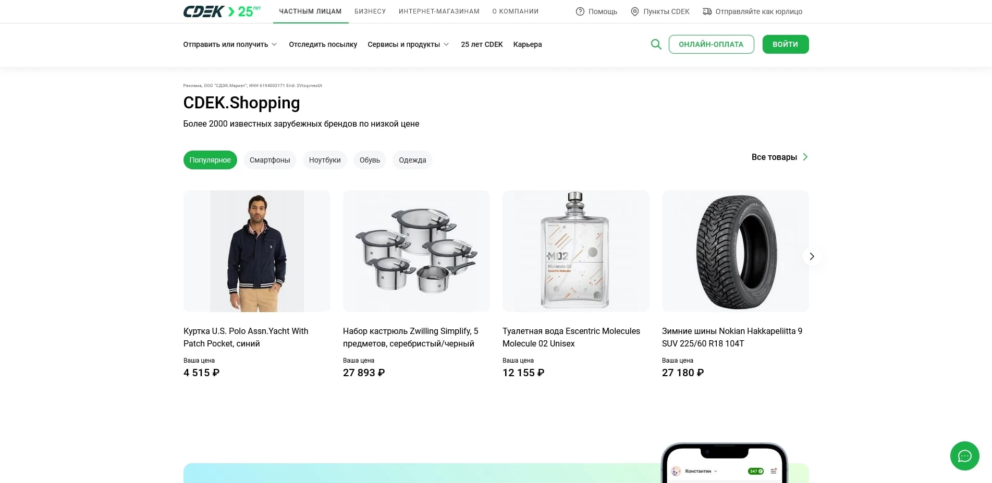Open the Nokian Hakkapeliitta tire product image
992x483 pixels.
click(x=735, y=251)
